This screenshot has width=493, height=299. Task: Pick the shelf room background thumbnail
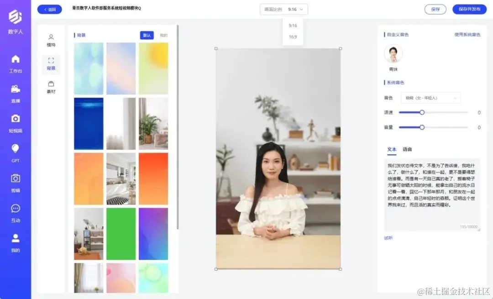tap(89, 234)
